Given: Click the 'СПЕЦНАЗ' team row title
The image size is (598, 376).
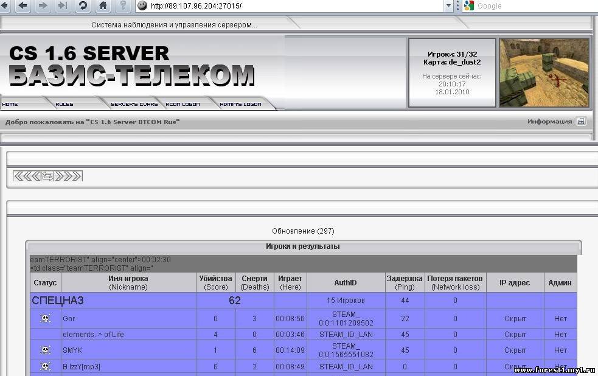Looking at the screenshot, I should point(58,301).
